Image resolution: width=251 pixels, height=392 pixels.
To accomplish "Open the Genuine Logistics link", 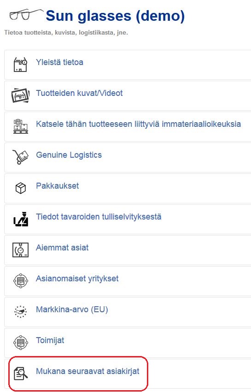I will (69, 155).
